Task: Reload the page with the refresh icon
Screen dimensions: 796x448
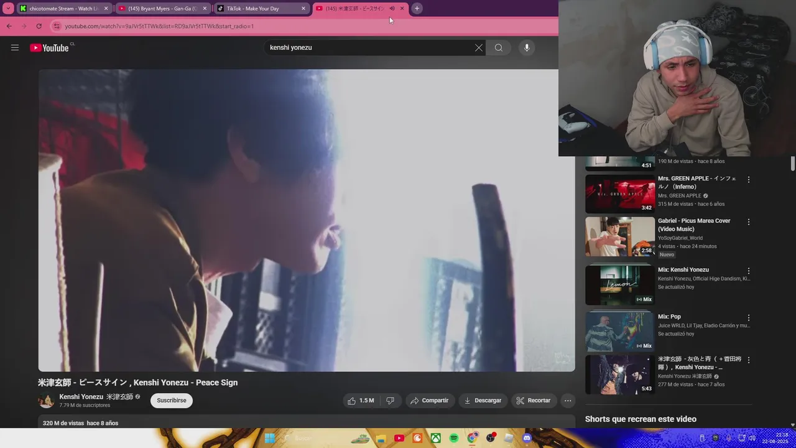Action: pos(39,26)
